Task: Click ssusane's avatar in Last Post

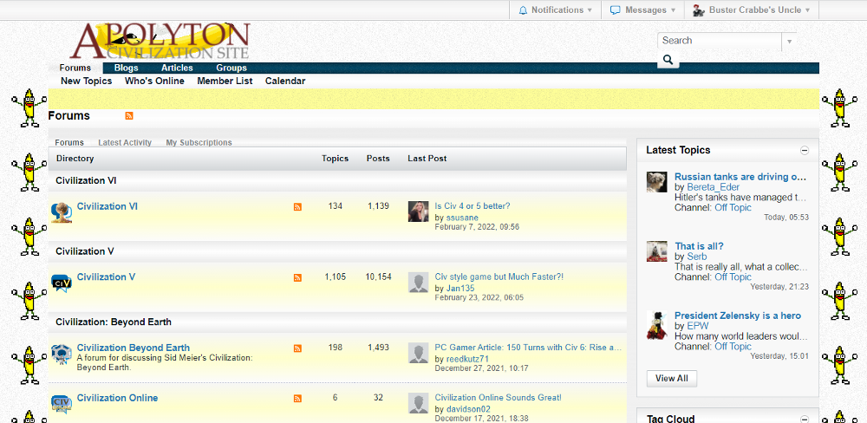Action: pyautogui.click(x=418, y=211)
